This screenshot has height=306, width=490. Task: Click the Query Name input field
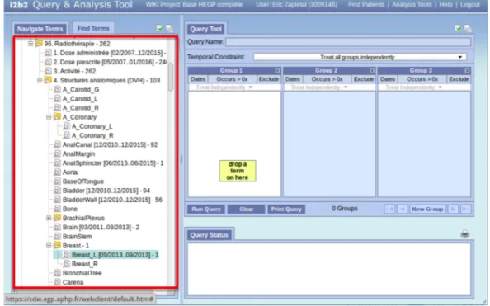[348, 41]
